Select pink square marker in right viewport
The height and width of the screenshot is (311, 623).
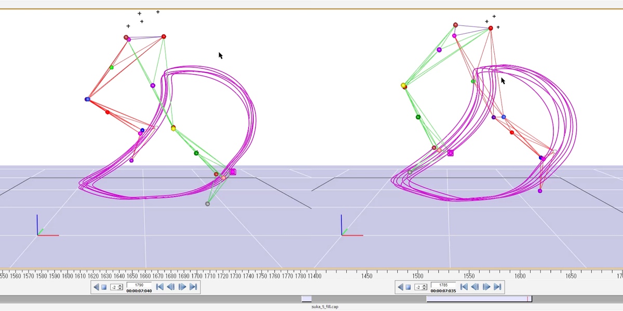[451, 153]
